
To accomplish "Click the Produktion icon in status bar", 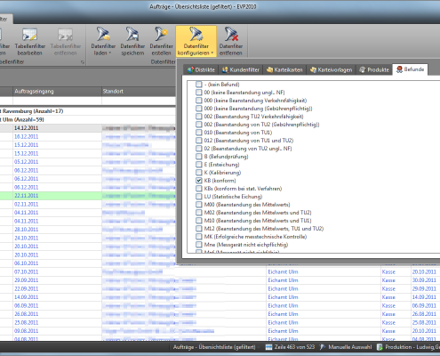I will [380, 347].
